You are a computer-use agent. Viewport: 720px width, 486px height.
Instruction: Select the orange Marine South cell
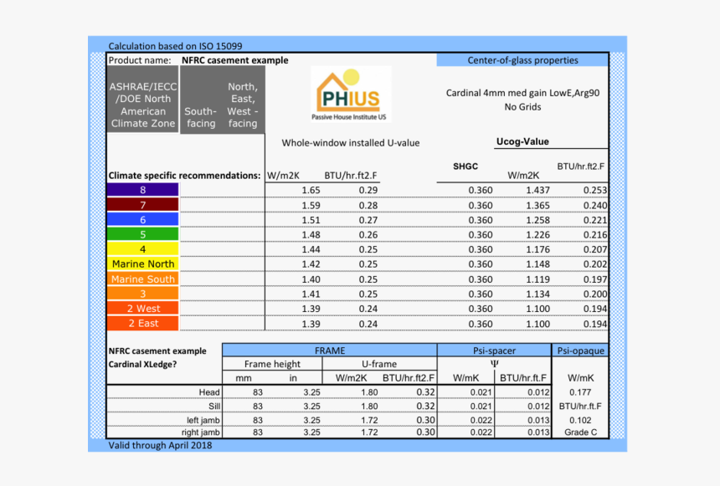click(143, 279)
